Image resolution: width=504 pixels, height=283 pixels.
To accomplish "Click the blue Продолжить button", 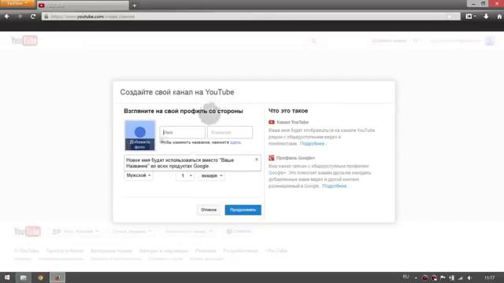I will point(243,210).
